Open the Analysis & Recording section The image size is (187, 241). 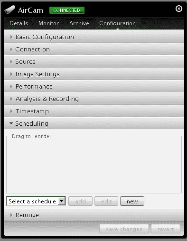(x=94, y=99)
